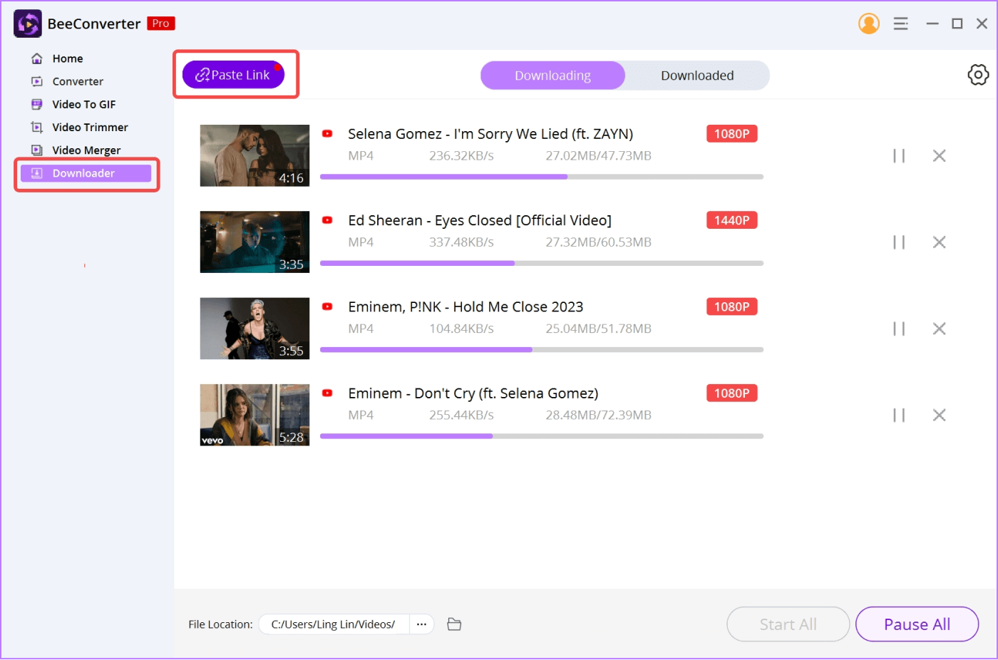
Task: Pause the Hold Me Close 2023 download
Action: point(899,329)
